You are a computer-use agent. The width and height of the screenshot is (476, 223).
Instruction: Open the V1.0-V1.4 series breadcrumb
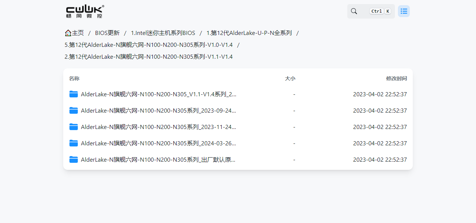[149, 45]
